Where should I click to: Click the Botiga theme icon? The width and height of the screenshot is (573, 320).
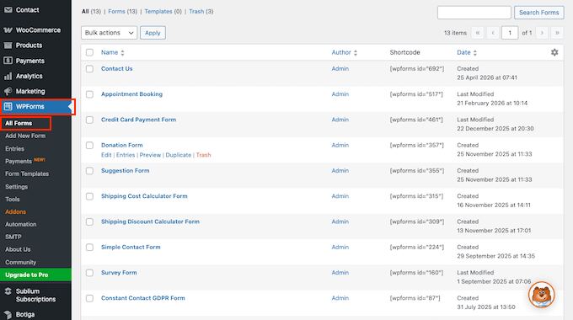(x=8, y=314)
